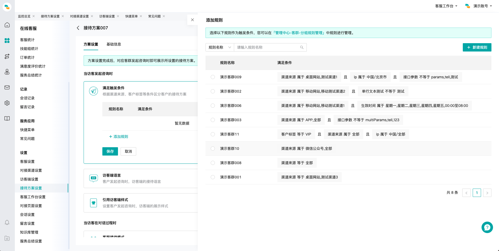Open the customer person icon in left rail

(7, 72)
